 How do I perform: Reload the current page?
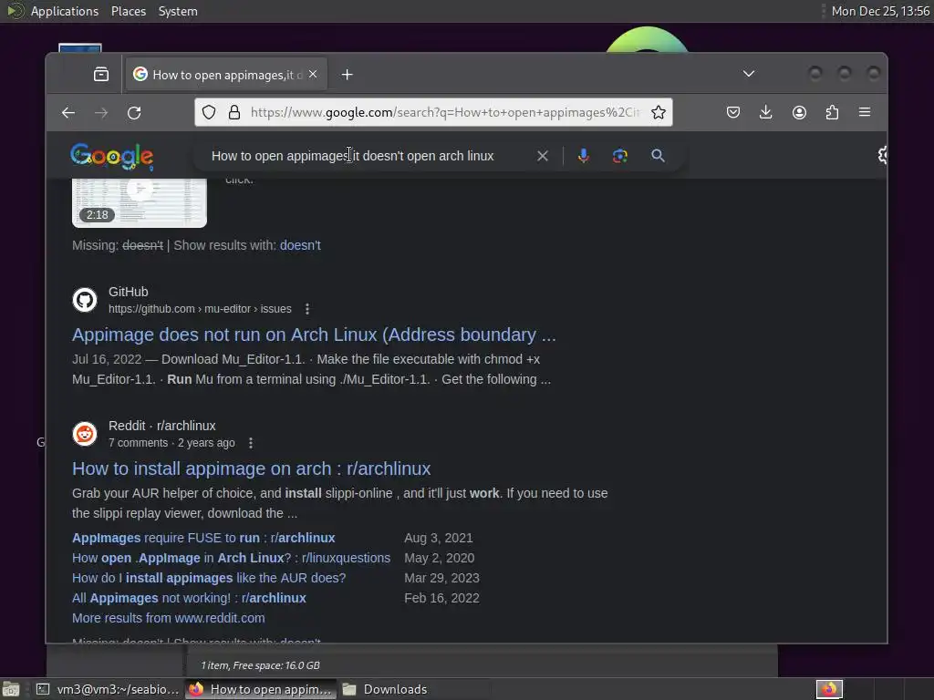point(134,112)
